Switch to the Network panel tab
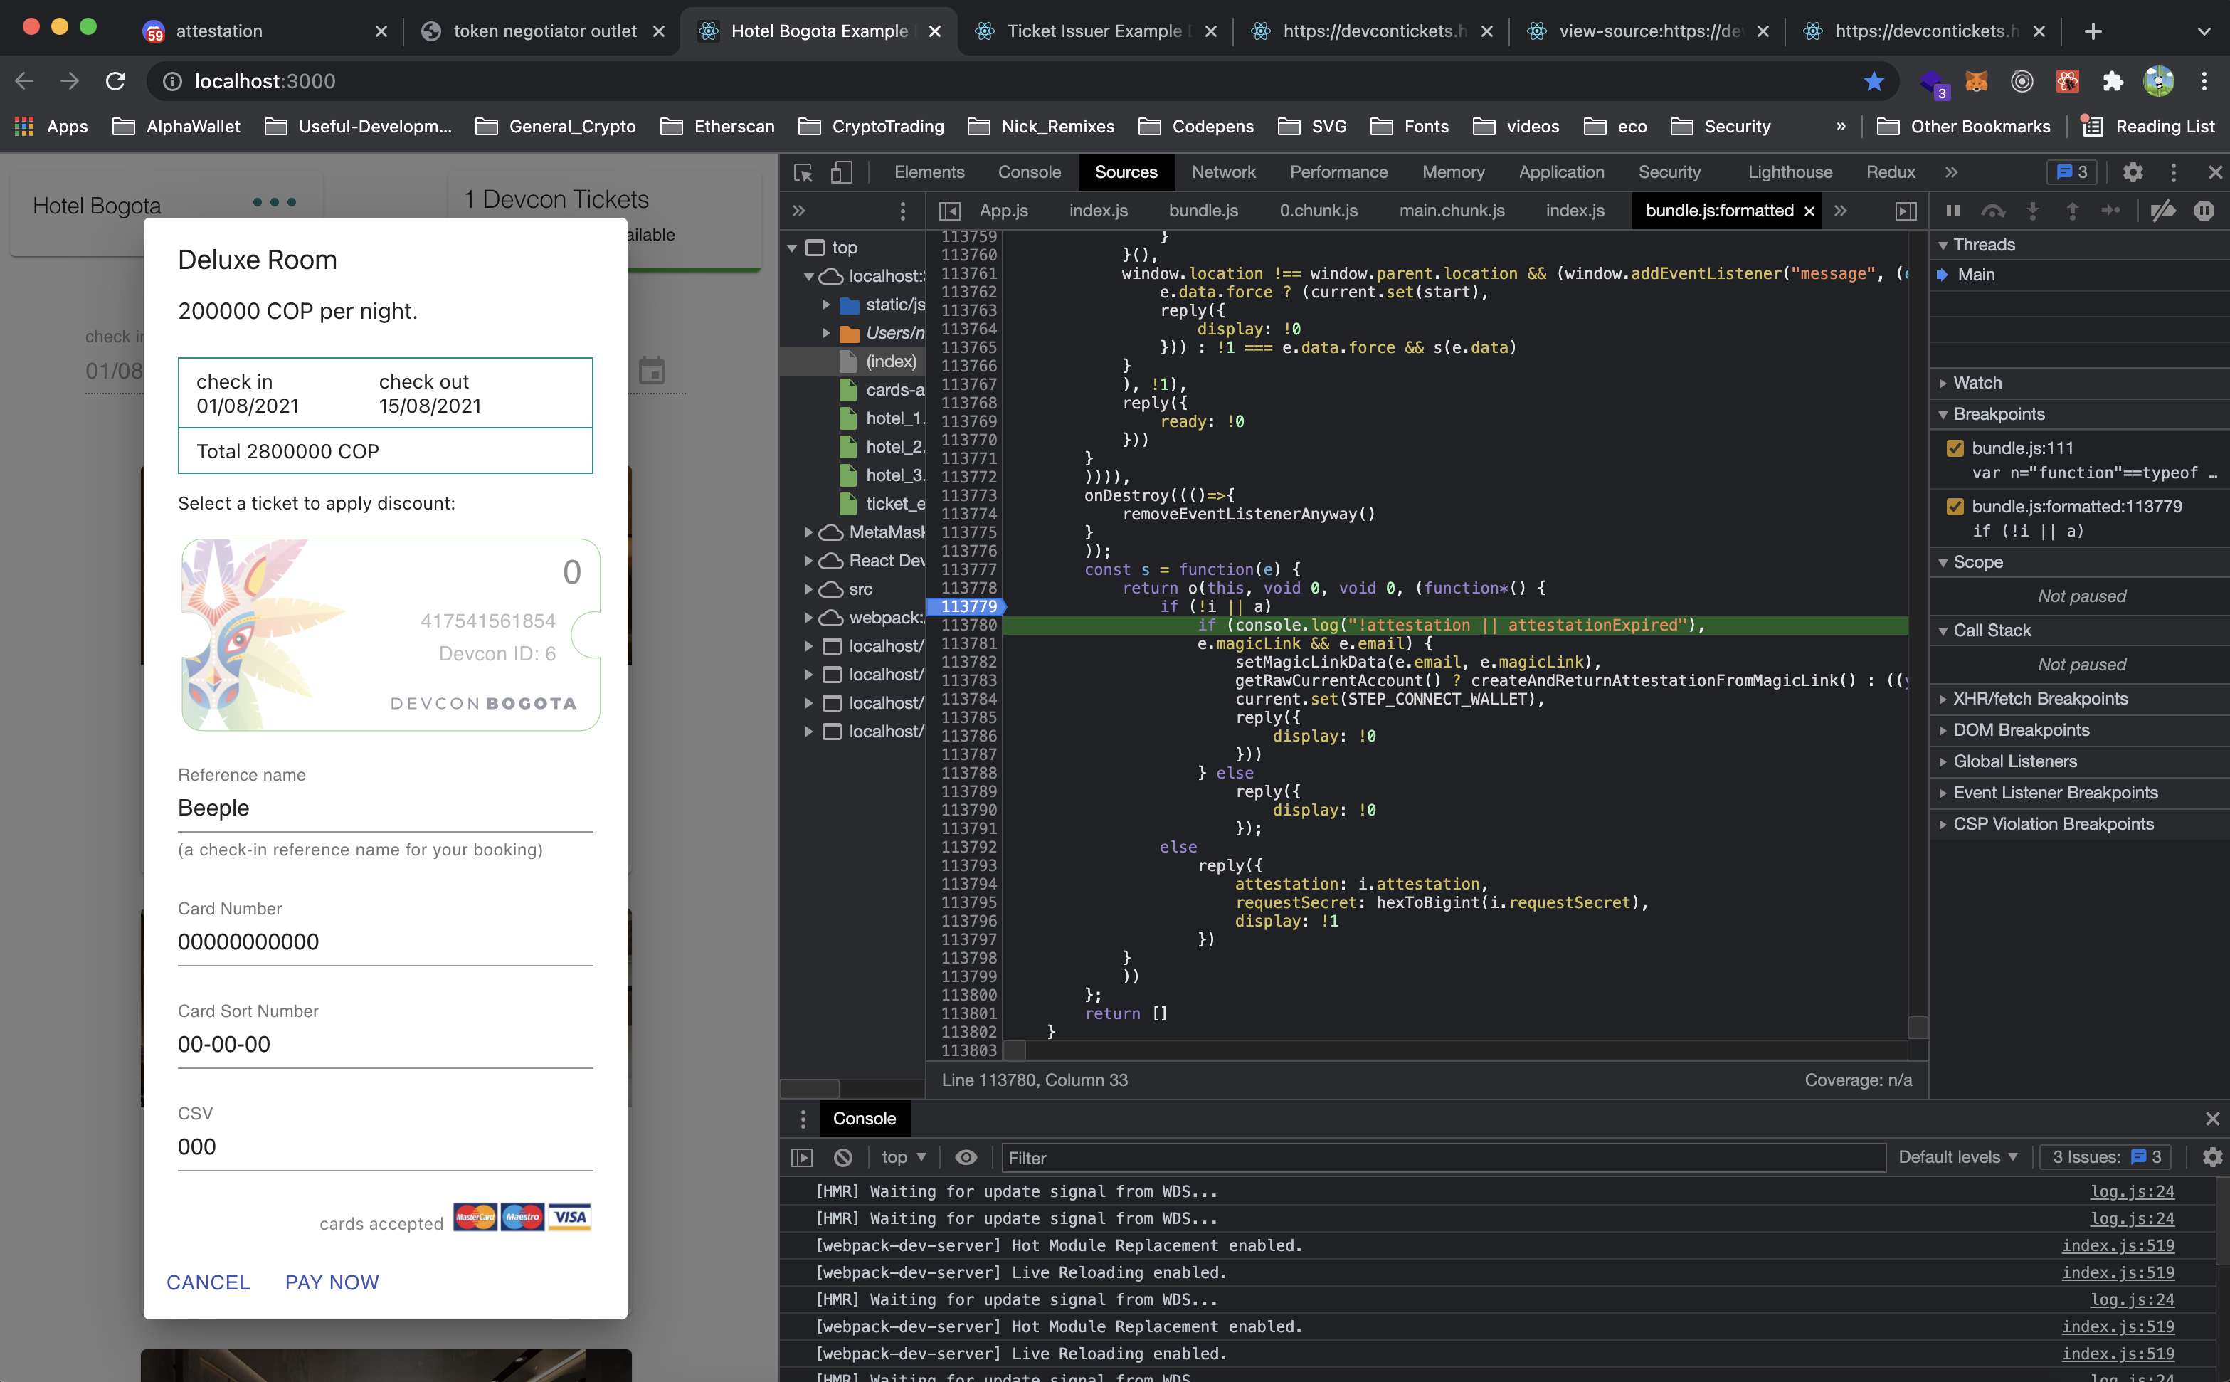The width and height of the screenshot is (2230, 1382). pyautogui.click(x=1224, y=172)
